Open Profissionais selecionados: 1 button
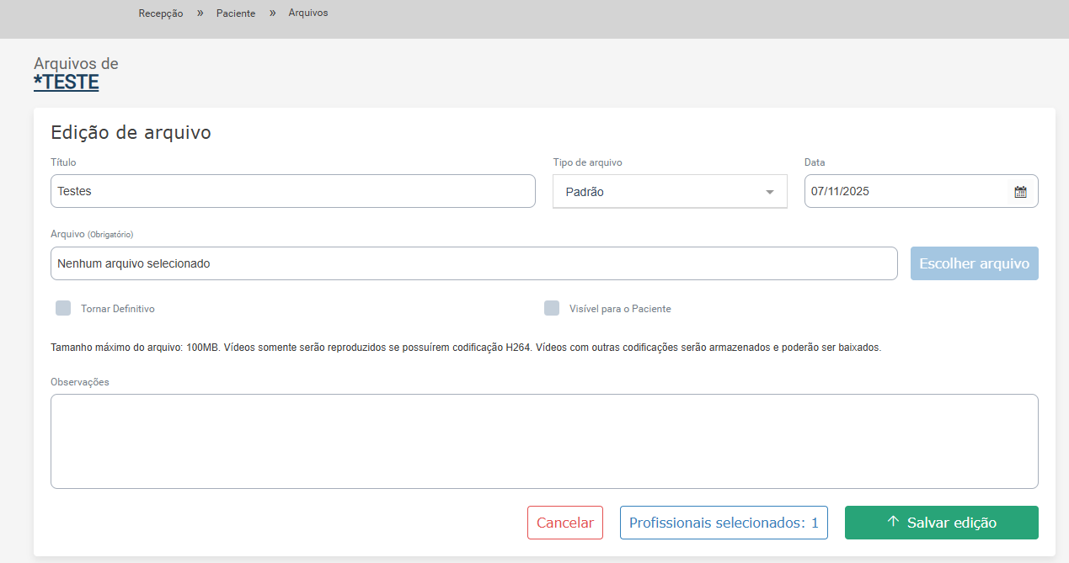 724,523
